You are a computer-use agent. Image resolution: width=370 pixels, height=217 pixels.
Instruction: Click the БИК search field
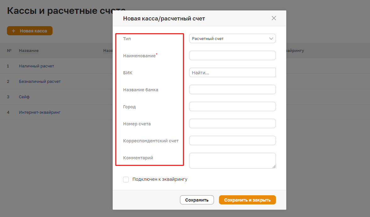pos(232,72)
